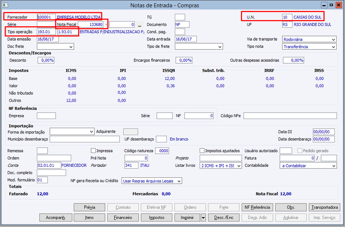The width and height of the screenshot is (345, 227).
Task: Click the Código NFe input field
Action: [x=290, y=116]
